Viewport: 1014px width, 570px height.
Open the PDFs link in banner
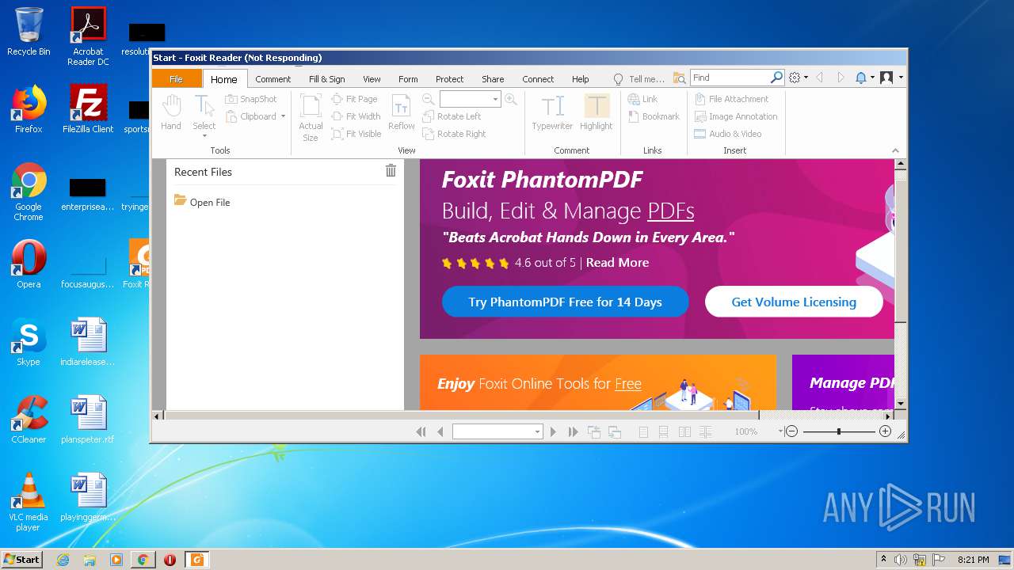click(671, 211)
